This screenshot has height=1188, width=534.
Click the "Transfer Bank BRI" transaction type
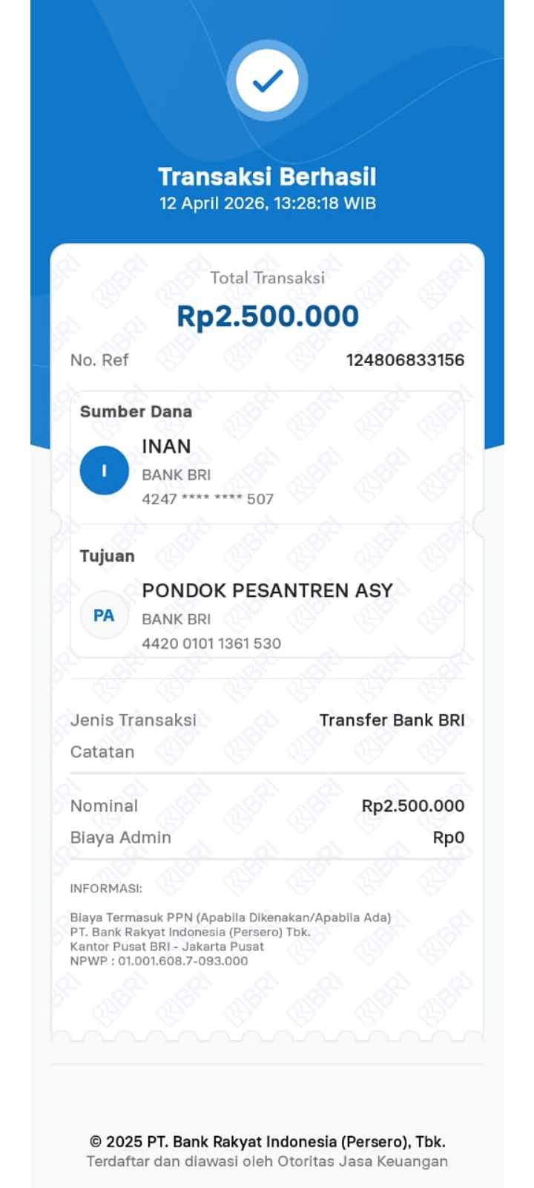pos(392,720)
